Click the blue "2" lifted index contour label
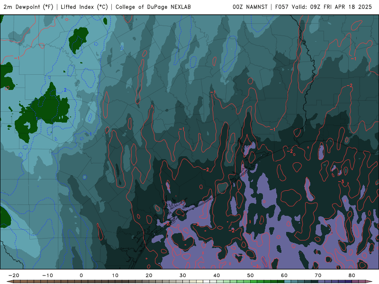Viewport: 379px width, 284px height. pos(65,90)
